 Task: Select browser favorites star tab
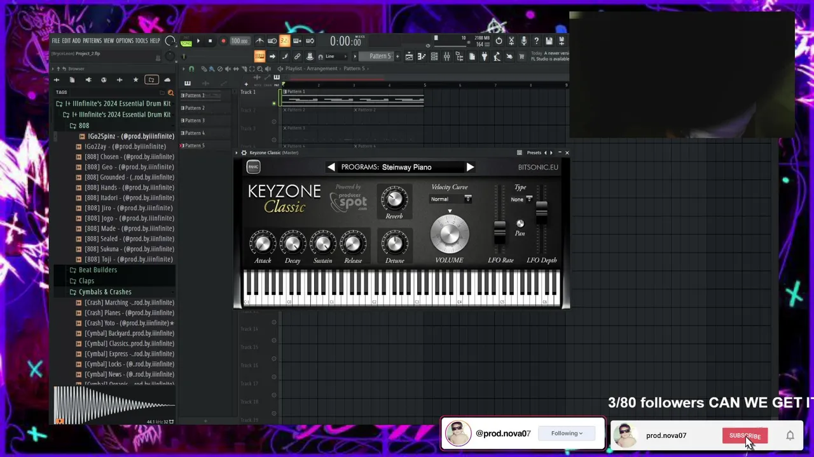[x=135, y=80]
